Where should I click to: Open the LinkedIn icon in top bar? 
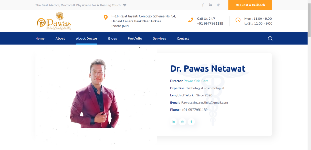[x=210, y=5]
